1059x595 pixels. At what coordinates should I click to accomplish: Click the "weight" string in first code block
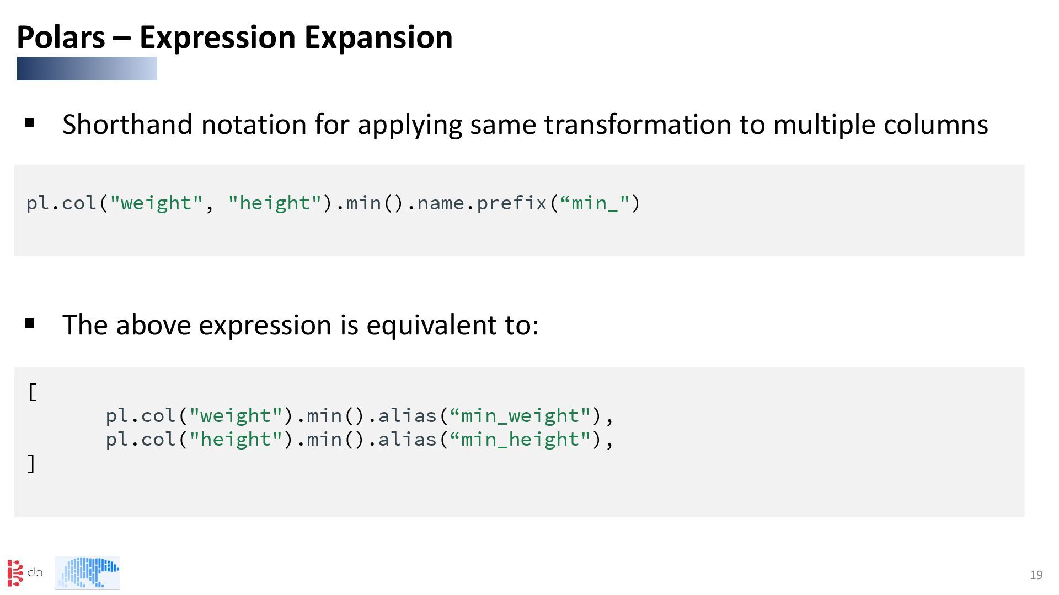coord(156,203)
